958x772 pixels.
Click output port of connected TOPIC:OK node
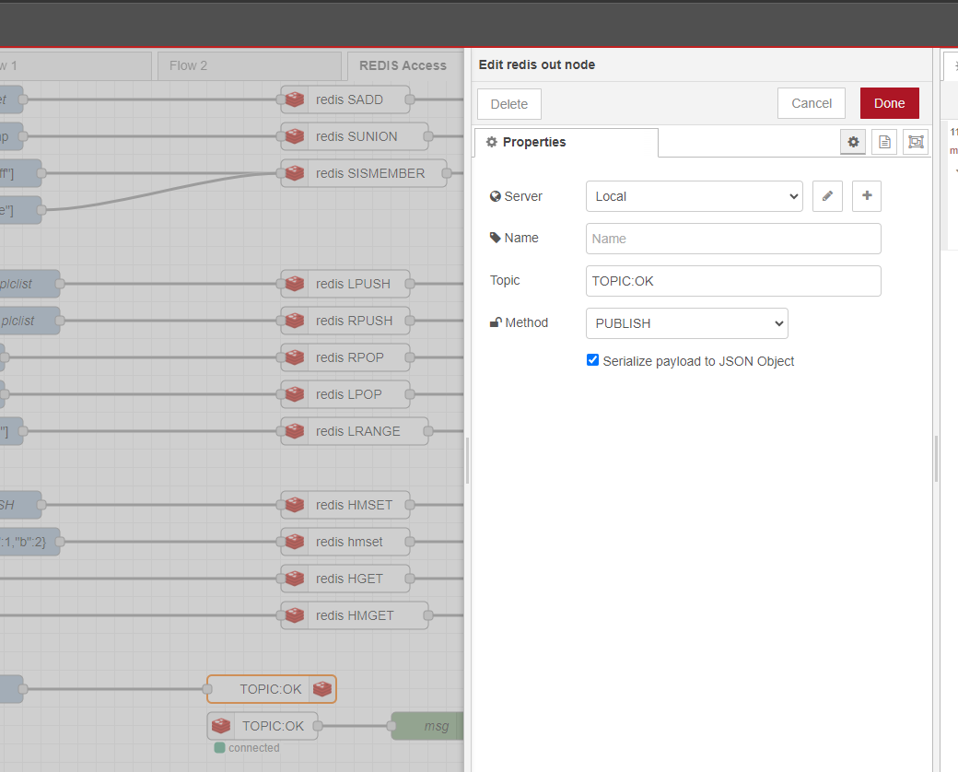318,726
